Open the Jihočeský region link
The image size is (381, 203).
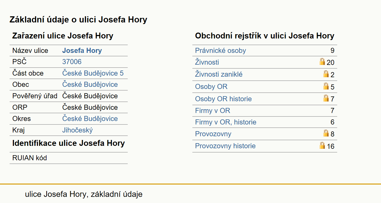click(x=77, y=130)
